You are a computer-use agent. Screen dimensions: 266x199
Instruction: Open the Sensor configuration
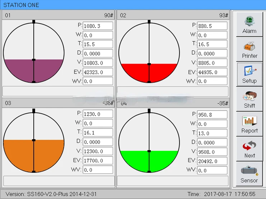tap(249, 174)
